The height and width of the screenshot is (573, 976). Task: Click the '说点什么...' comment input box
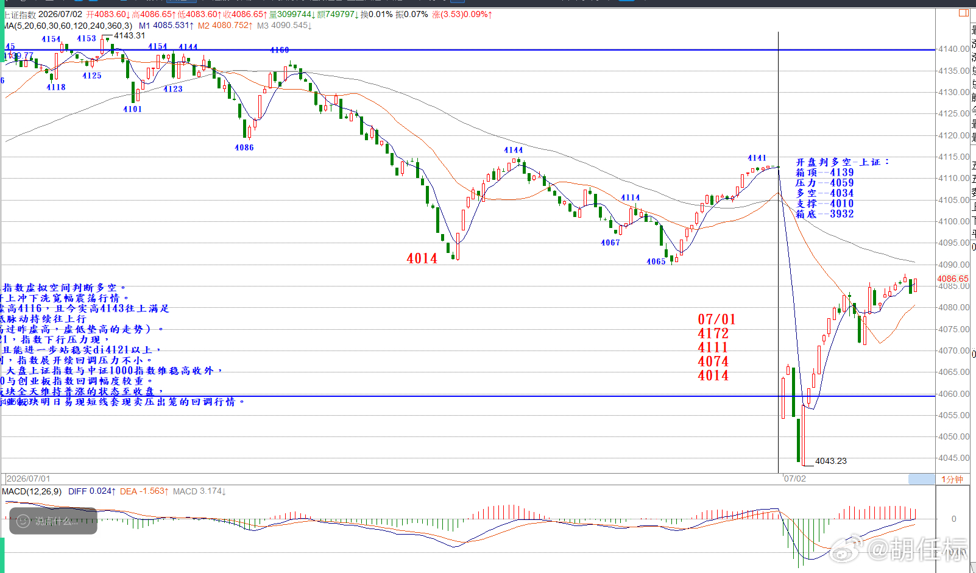(53, 521)
